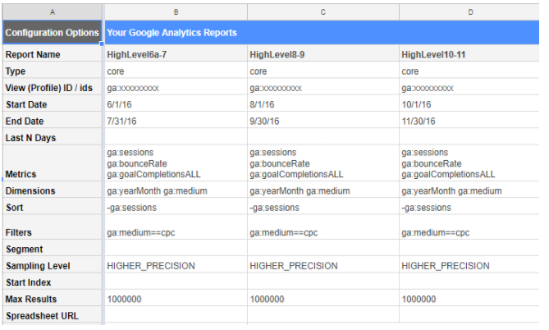Click the end date cell showing 11/30/16
Screen dimensions: 549x330
[x=469, y=121]
